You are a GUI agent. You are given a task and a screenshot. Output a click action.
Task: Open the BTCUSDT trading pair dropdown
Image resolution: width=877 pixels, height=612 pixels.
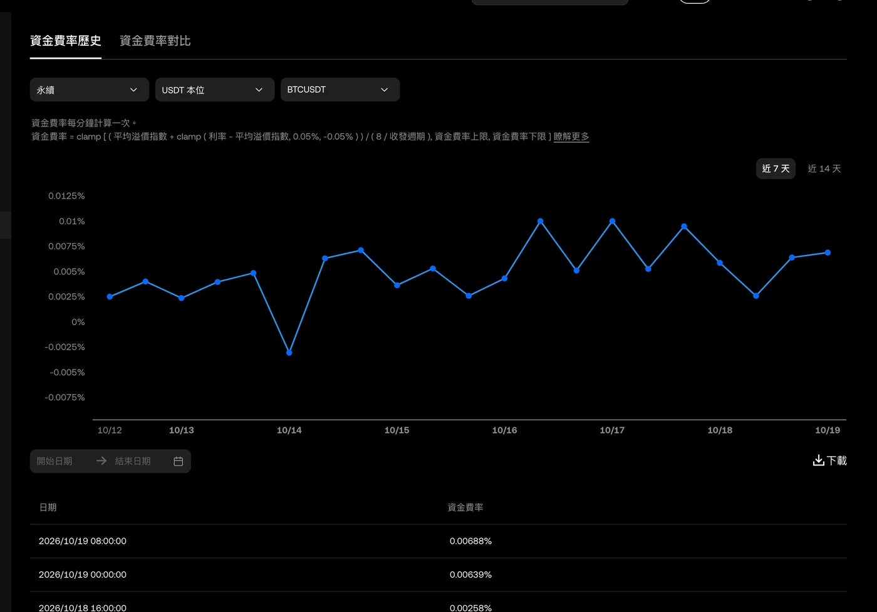click(340, 90)
